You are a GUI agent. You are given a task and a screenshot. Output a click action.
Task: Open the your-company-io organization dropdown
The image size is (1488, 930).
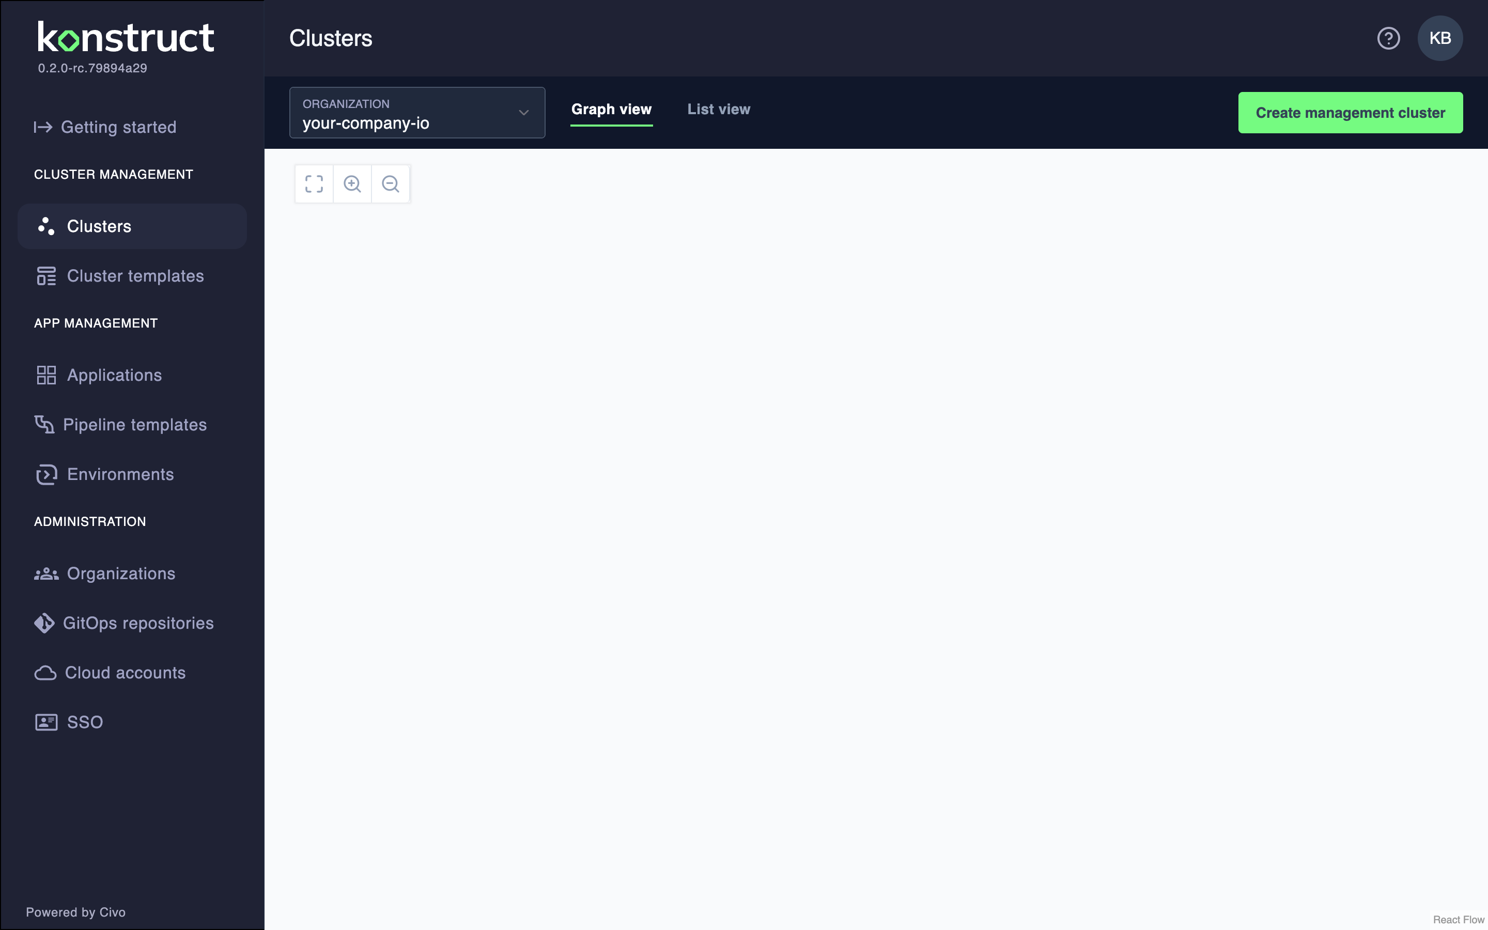pos(416,113)
